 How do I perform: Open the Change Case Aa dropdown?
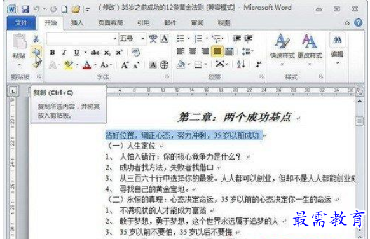coord(106,65)
